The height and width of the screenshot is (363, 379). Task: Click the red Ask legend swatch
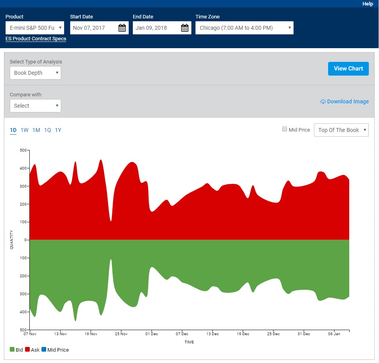pyautogui.click(x=27, y=350)
